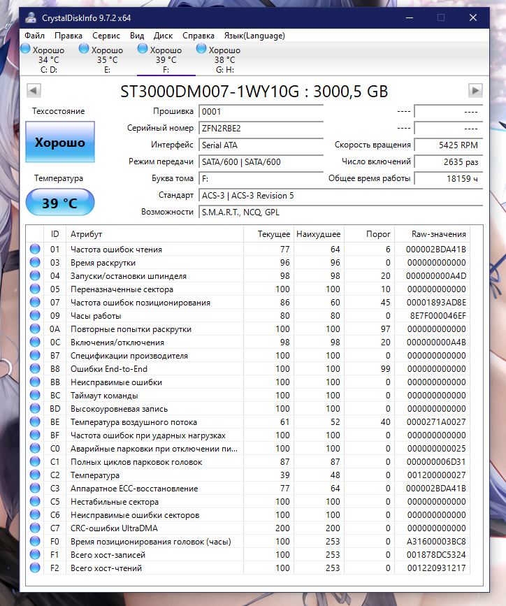Click the Хорошо health status button
Image resolution: width=506 pixels, height=606 pixels.
pyautogui.click(x=60, y=142)
